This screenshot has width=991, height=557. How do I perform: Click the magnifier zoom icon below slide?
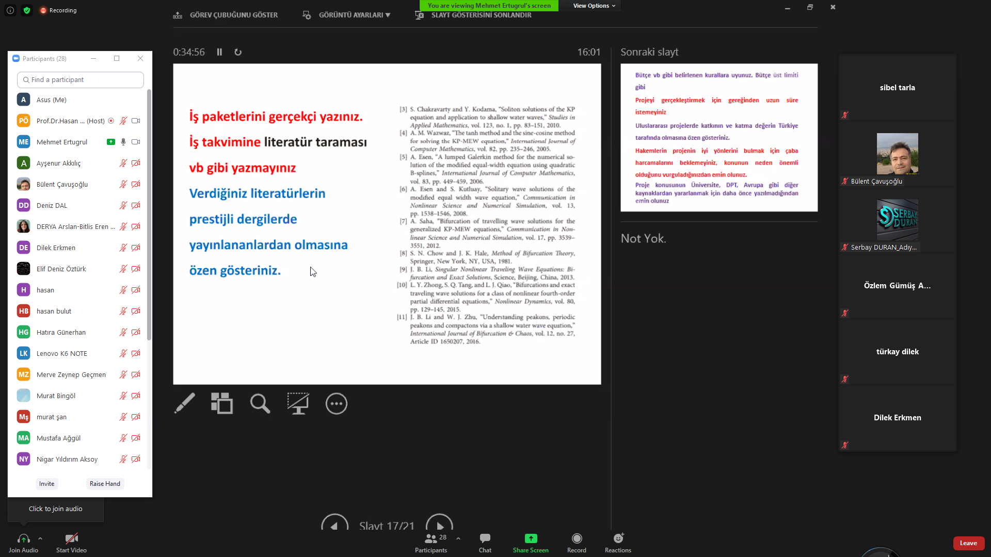pos(260,403)
